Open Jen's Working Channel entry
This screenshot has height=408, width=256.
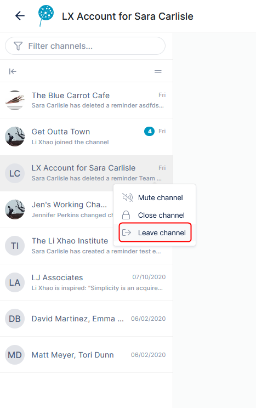56,209
